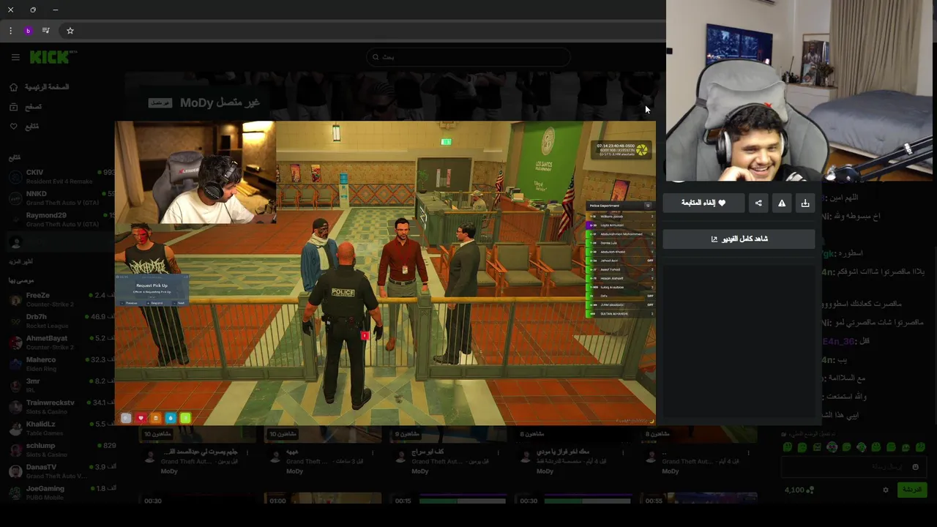This screenshot has height=527, width=937.
Task: Click the download clip icon button
Action: pyautogui.click(x=805, y=203)
